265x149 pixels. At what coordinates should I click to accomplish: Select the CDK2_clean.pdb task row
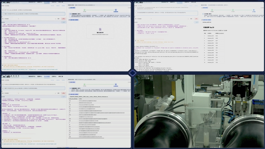coord(33,88)
